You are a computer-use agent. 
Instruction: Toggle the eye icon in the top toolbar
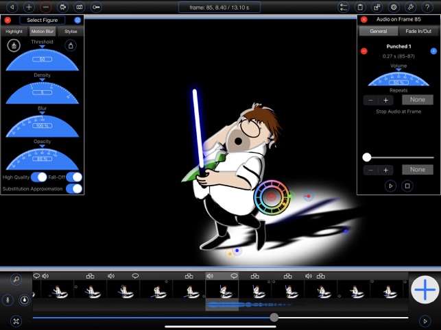click(394, 7)
